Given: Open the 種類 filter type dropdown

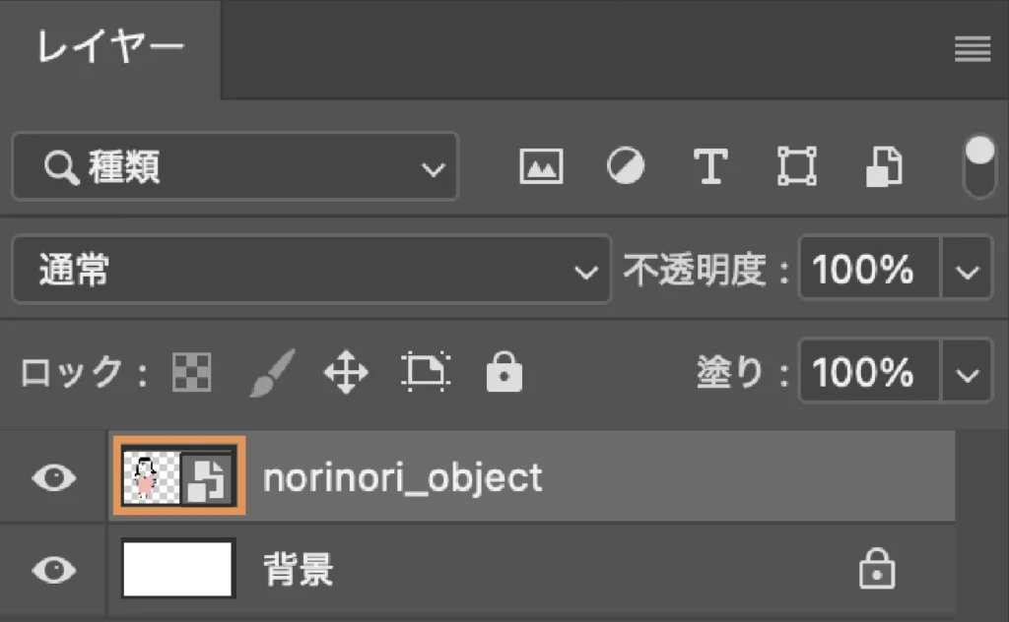Looking at the screenshot, I should coord(235,166).
